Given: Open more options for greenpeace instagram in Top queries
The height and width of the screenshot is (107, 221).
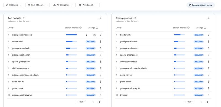Looking at the screenshot, I should click(101, 95).
